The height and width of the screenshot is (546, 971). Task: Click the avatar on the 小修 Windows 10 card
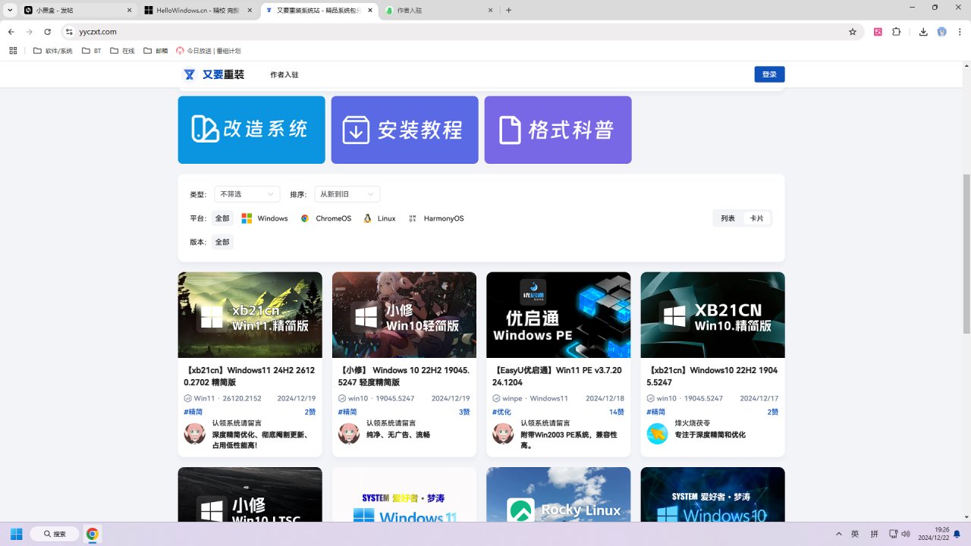tap(349, 434)
